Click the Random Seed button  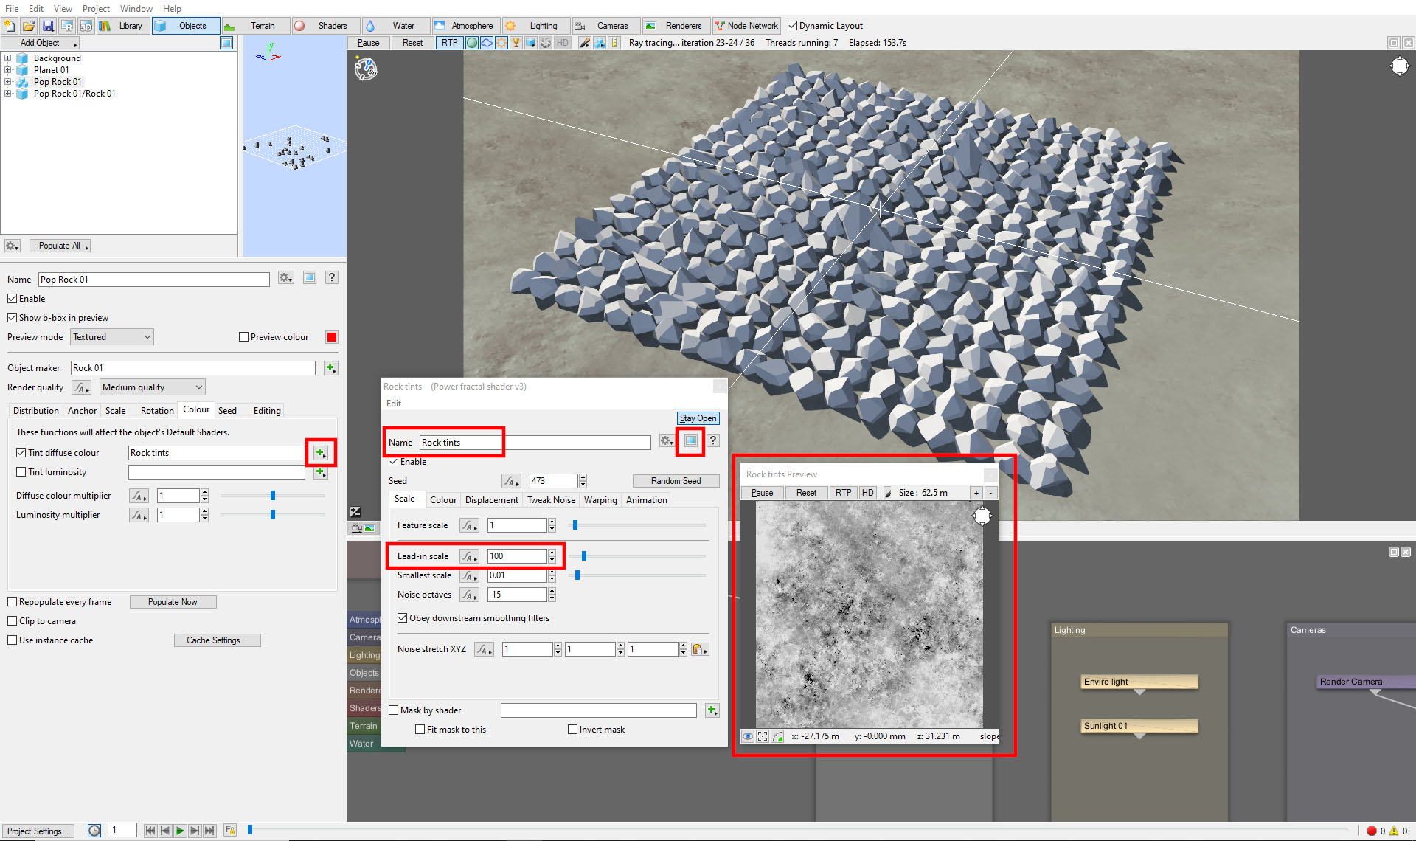[676, 481]
